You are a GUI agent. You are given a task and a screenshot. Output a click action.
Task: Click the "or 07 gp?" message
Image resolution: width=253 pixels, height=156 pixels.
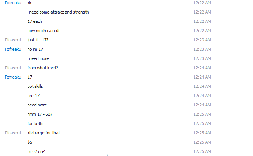click(36, 151)
